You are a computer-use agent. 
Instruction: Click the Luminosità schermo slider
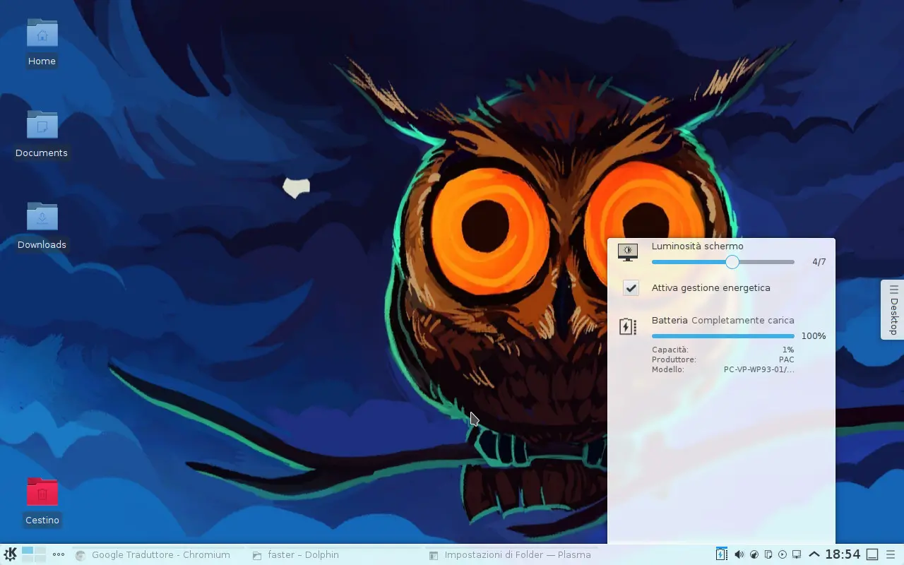(x=723, y=262)
